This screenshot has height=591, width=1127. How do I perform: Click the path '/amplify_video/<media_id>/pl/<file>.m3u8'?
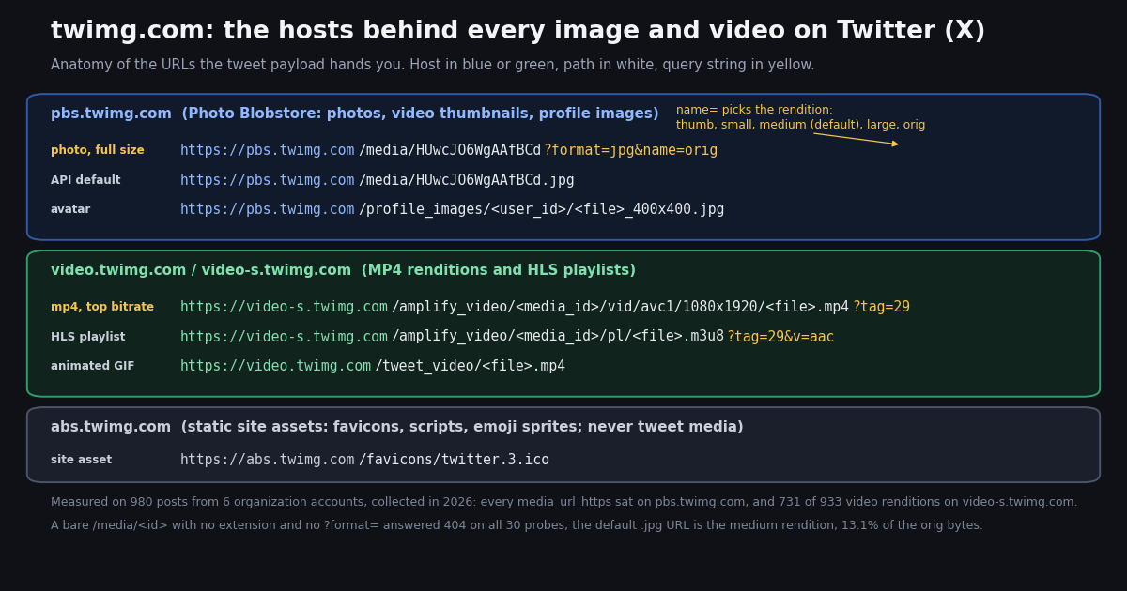point(558,337)
